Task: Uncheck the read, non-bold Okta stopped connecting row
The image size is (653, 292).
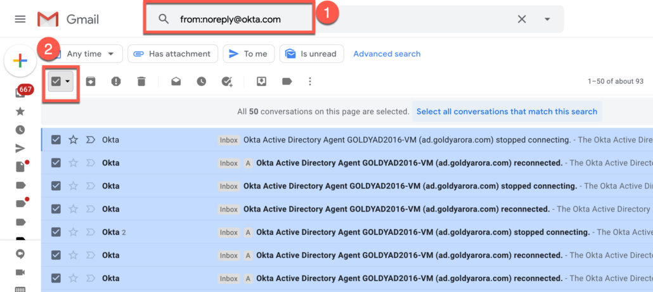Action: coord(56,140)
